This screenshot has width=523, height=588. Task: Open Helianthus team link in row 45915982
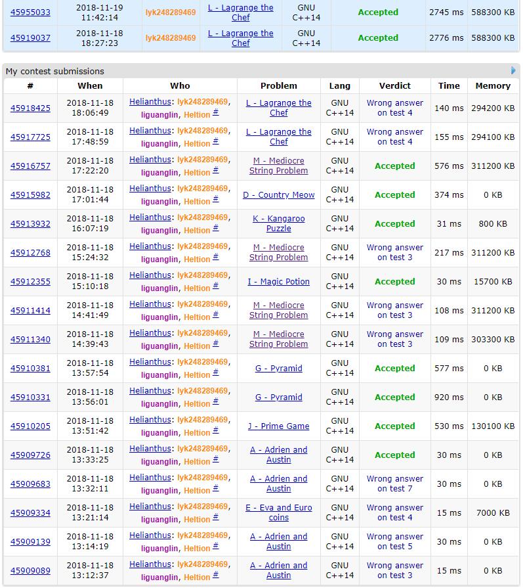150,189
